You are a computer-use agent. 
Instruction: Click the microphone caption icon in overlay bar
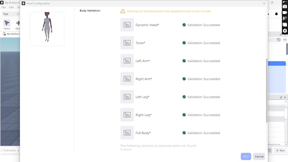click(x=285, y=19)
